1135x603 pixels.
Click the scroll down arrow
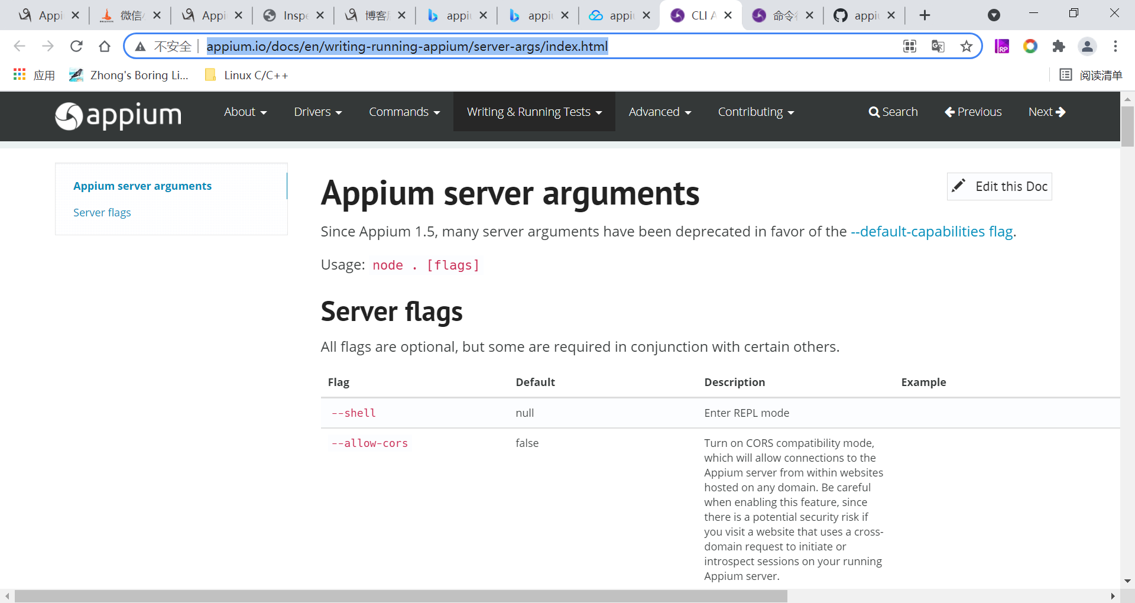(x=1128, y=581)
